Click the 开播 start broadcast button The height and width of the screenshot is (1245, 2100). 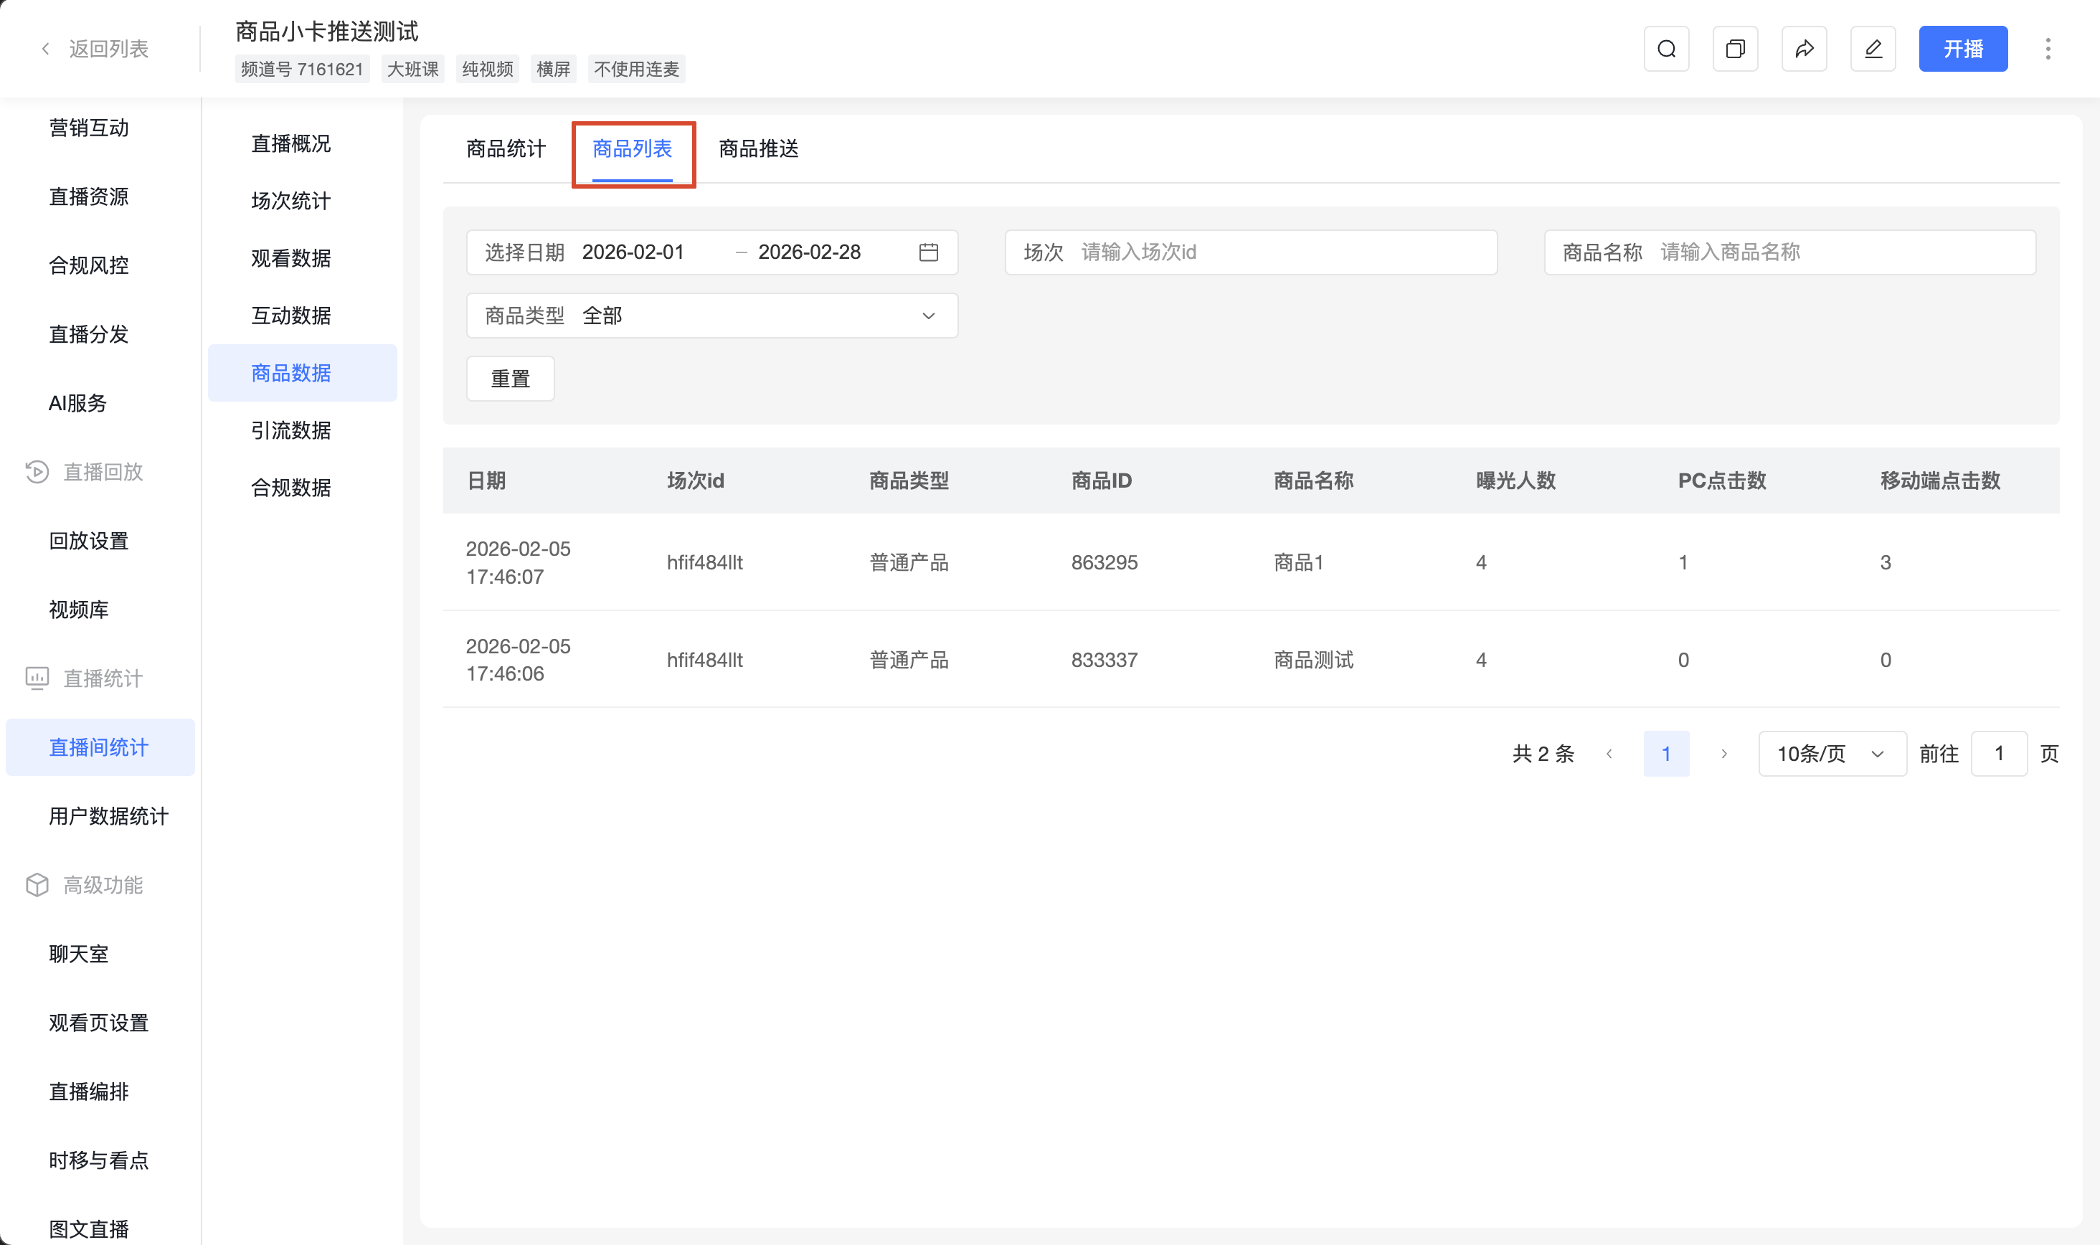tap(1962, 49)
